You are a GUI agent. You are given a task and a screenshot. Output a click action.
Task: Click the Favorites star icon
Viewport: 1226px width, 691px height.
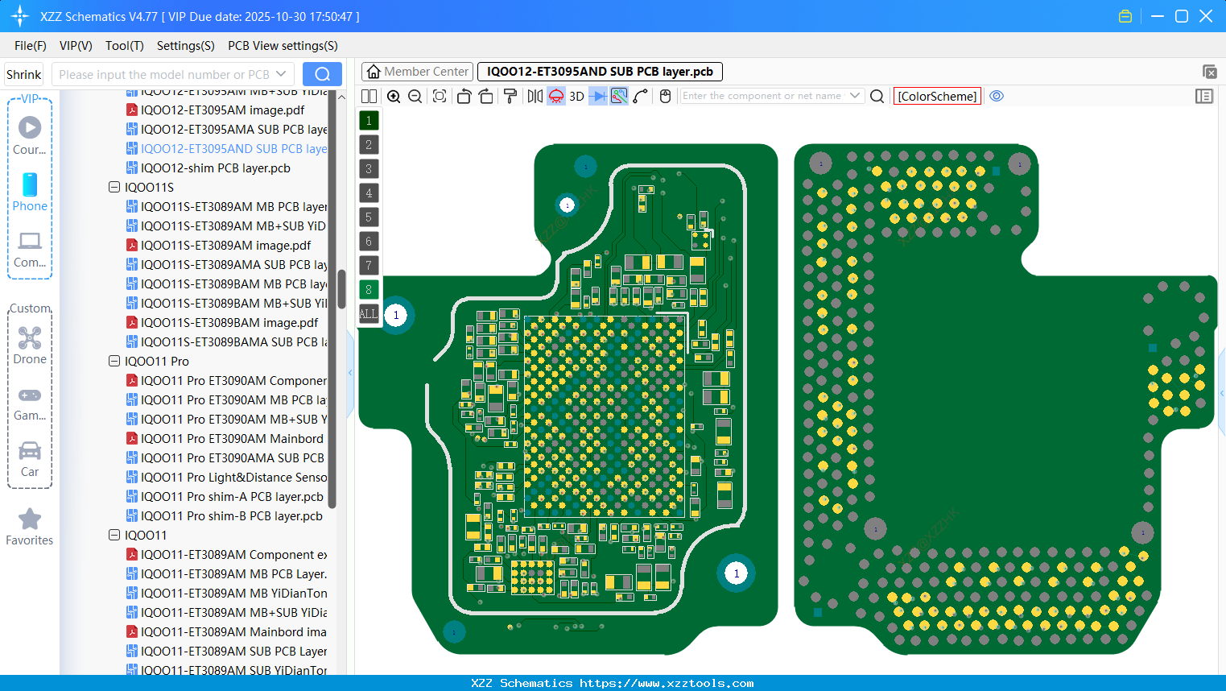[x=30, y=519]
